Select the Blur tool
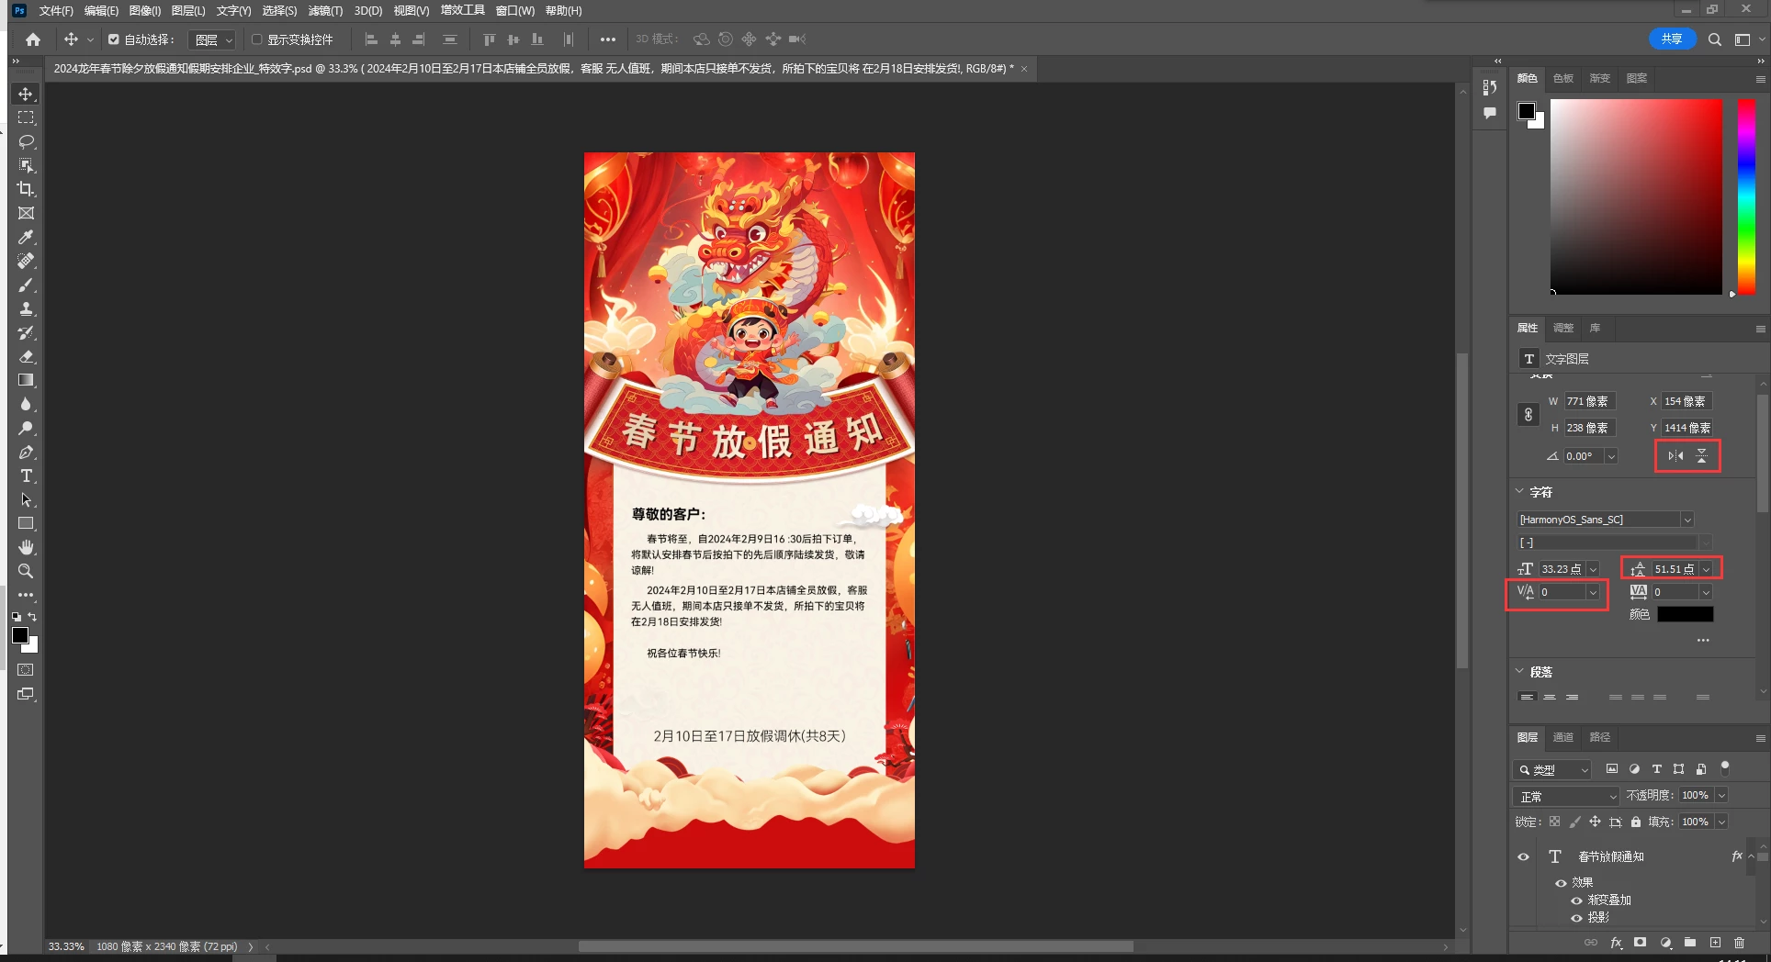This screenshot has height=962, width=1771. point(26,404)
